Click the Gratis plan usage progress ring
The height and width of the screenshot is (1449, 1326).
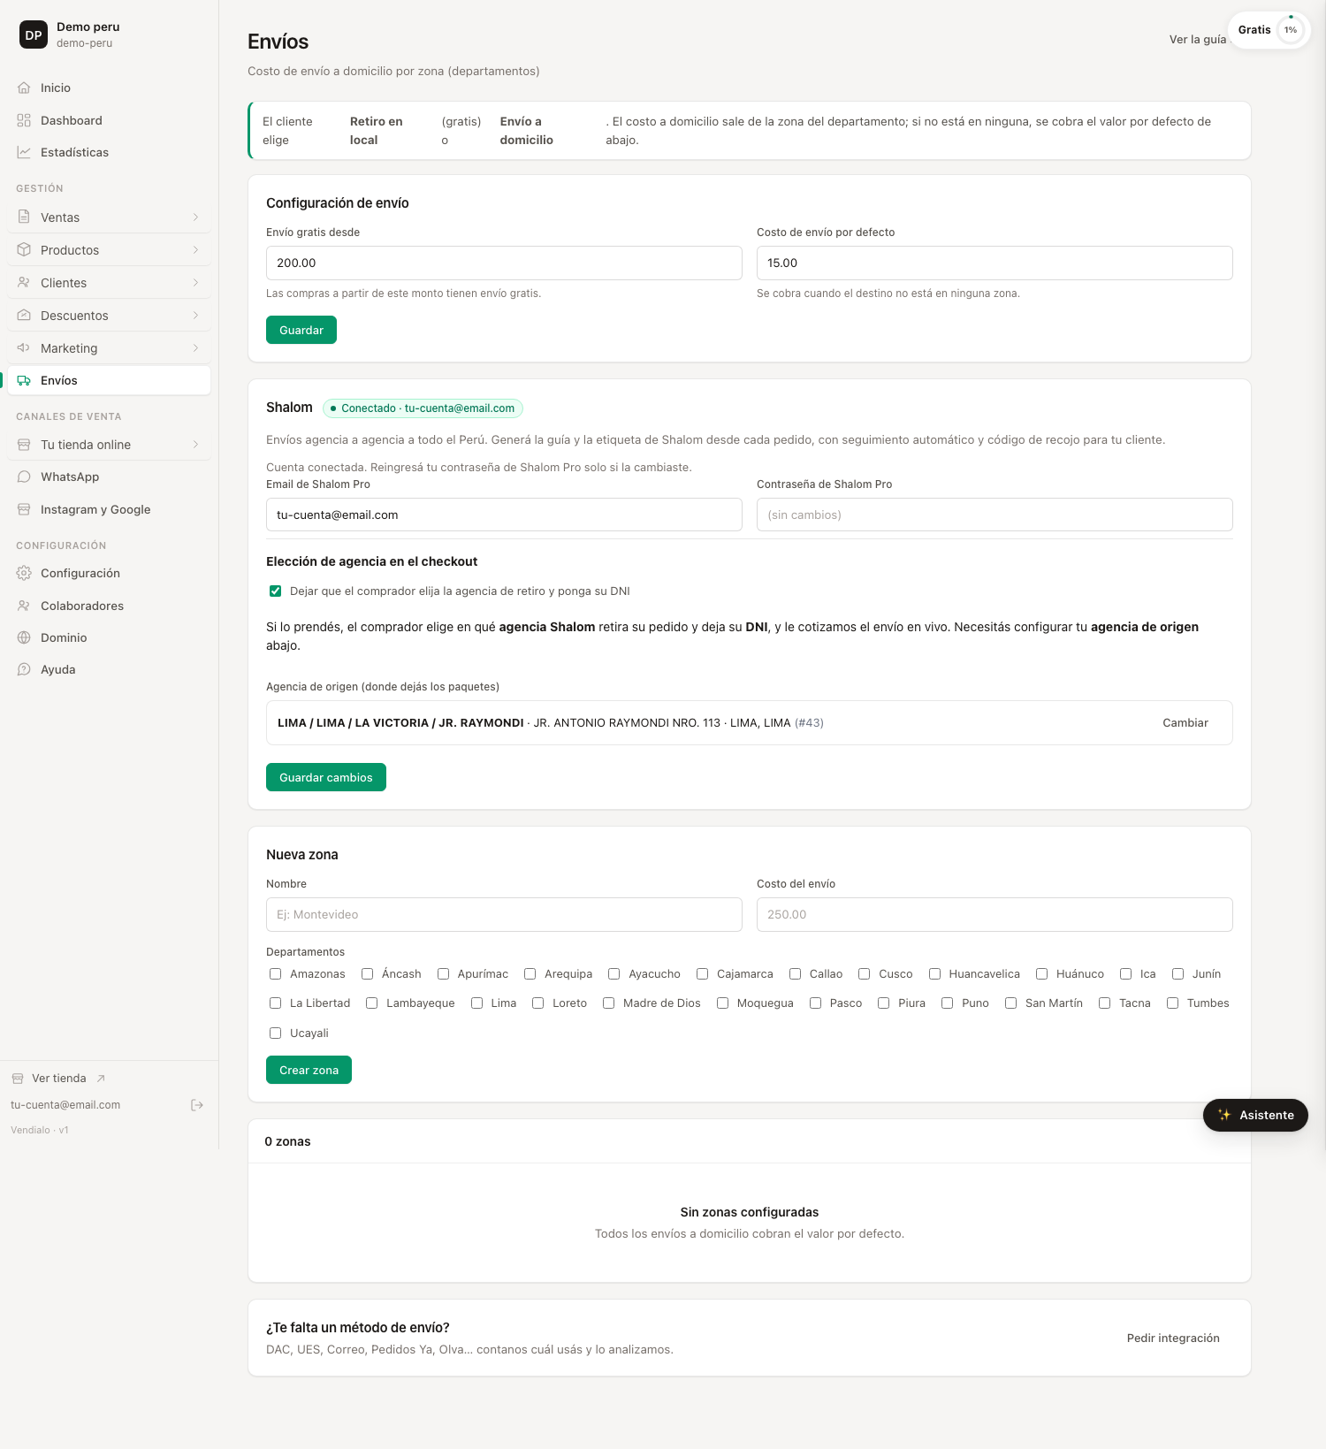point(1291,30)
